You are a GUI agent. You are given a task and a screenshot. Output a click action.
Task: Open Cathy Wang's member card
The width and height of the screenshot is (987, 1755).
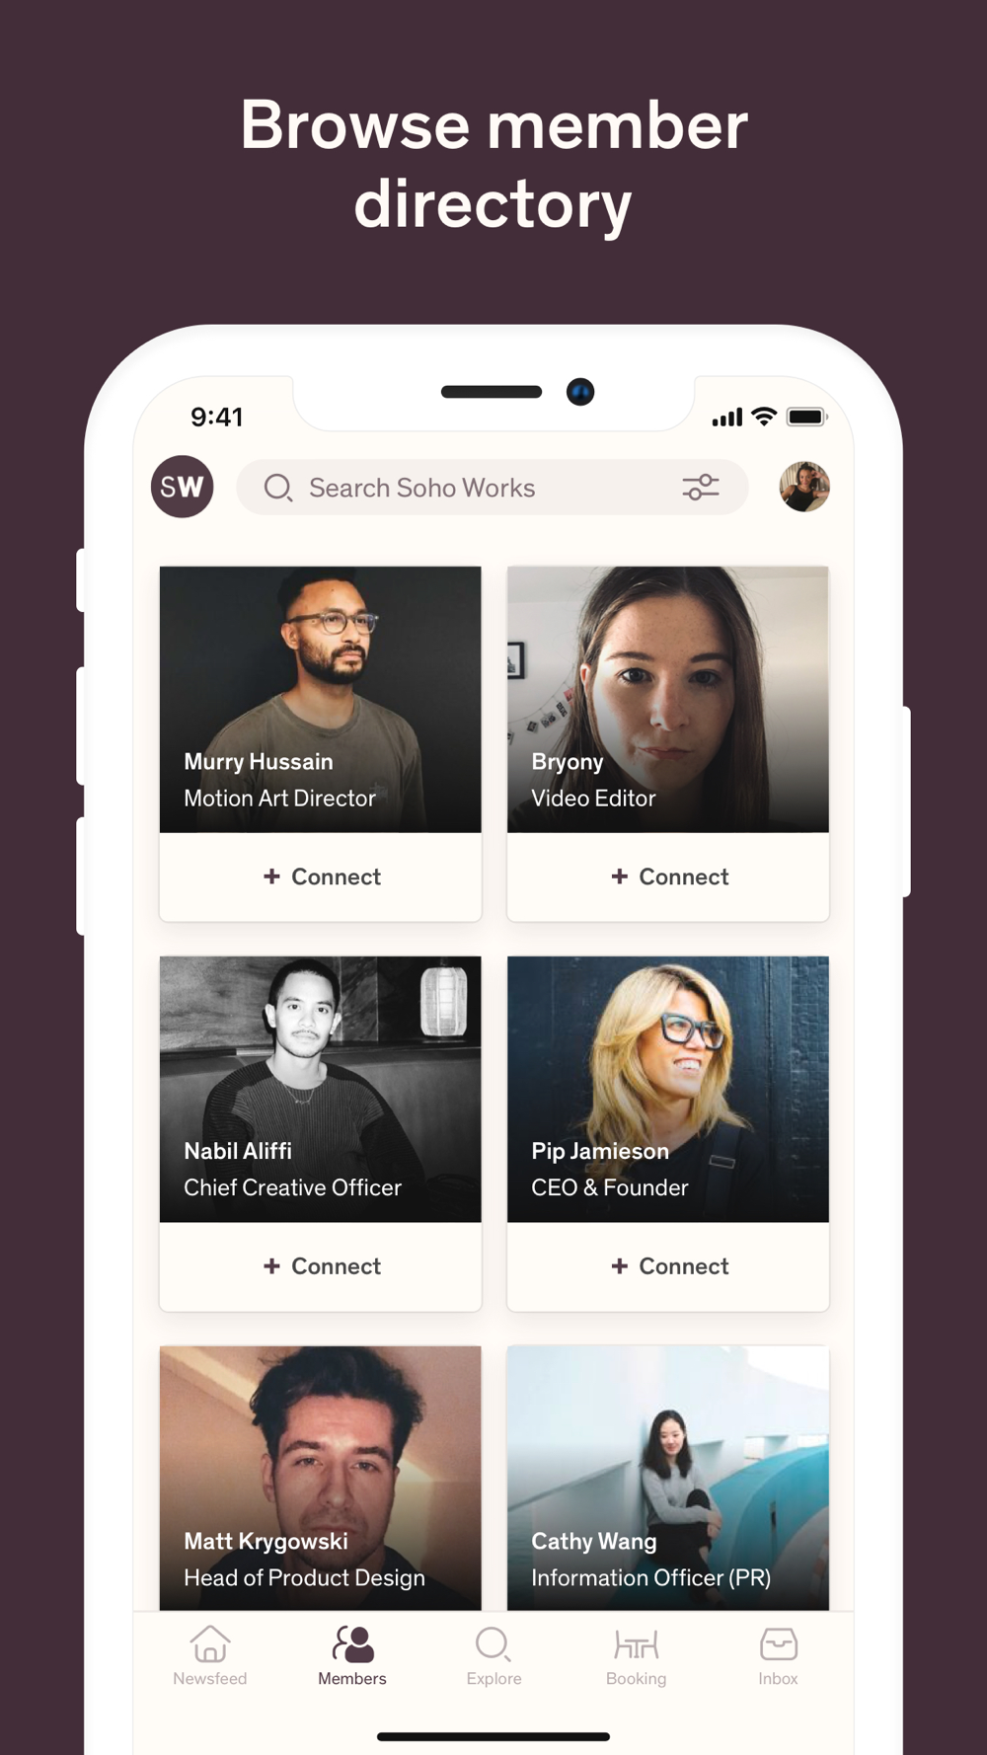coord(668,1478)
